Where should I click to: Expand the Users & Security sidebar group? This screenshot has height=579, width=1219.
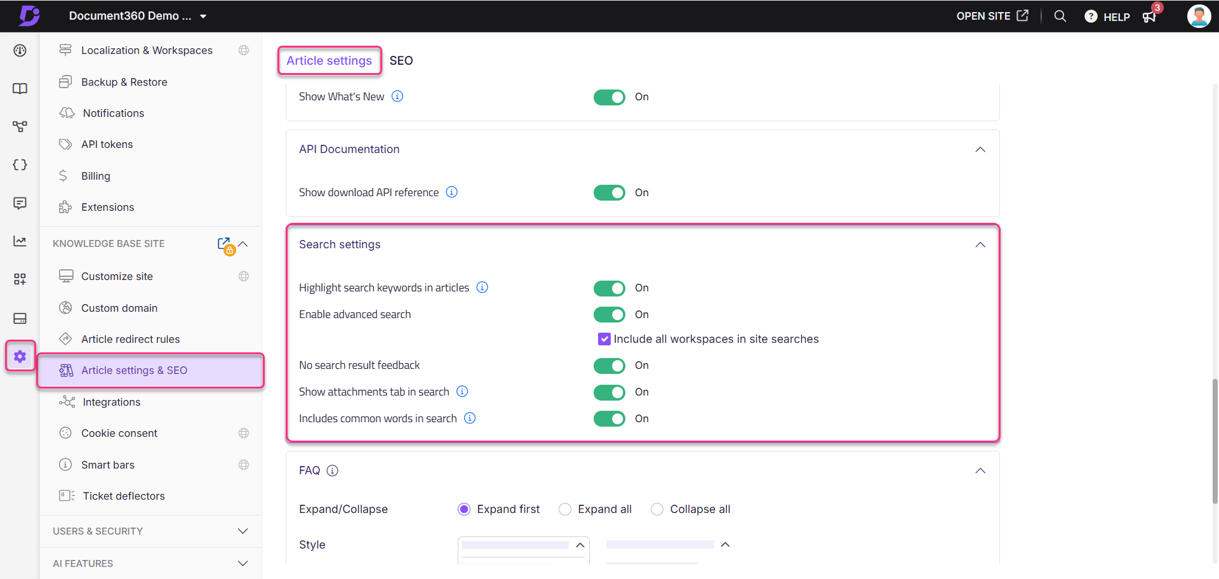[x=243, y=531]
